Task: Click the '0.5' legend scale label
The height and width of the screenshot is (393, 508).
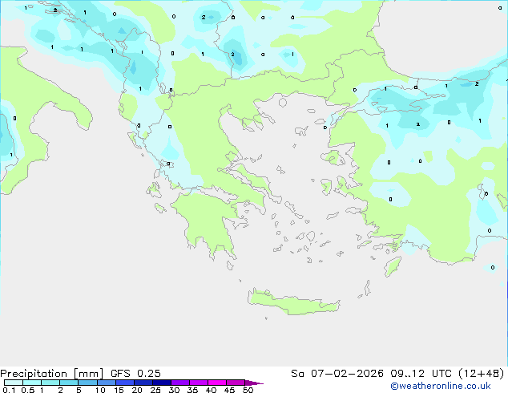Action: click(28, 390)
